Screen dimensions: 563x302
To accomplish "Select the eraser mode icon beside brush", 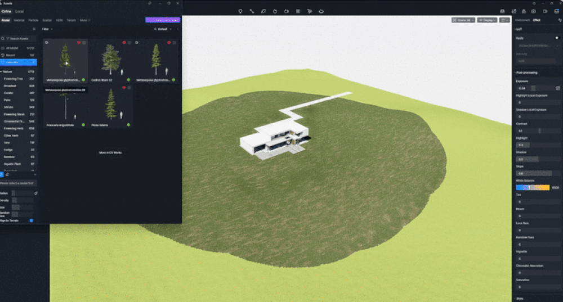I will tap(7, 175).
